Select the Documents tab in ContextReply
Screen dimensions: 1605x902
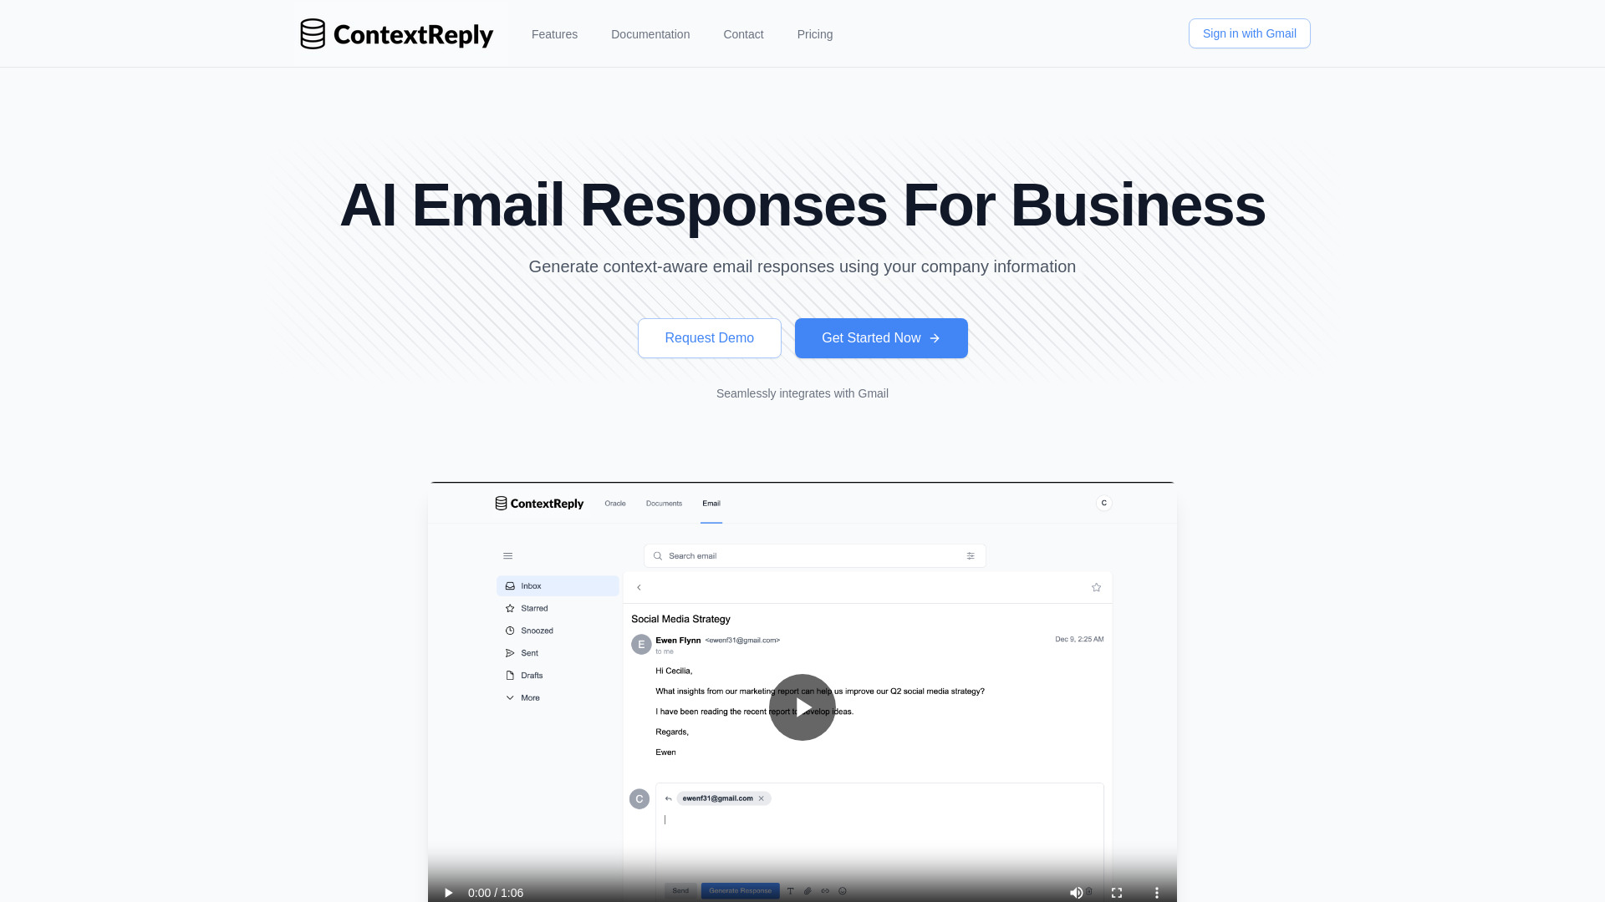pyautogui.click(x=664, y=504)
